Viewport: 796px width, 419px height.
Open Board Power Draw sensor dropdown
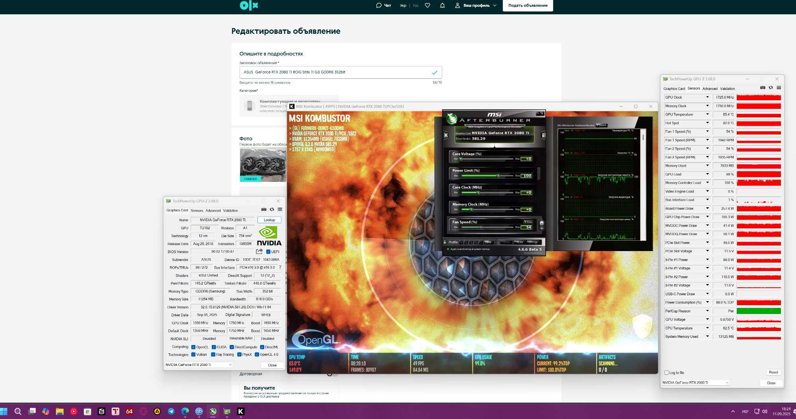(707, 209)
